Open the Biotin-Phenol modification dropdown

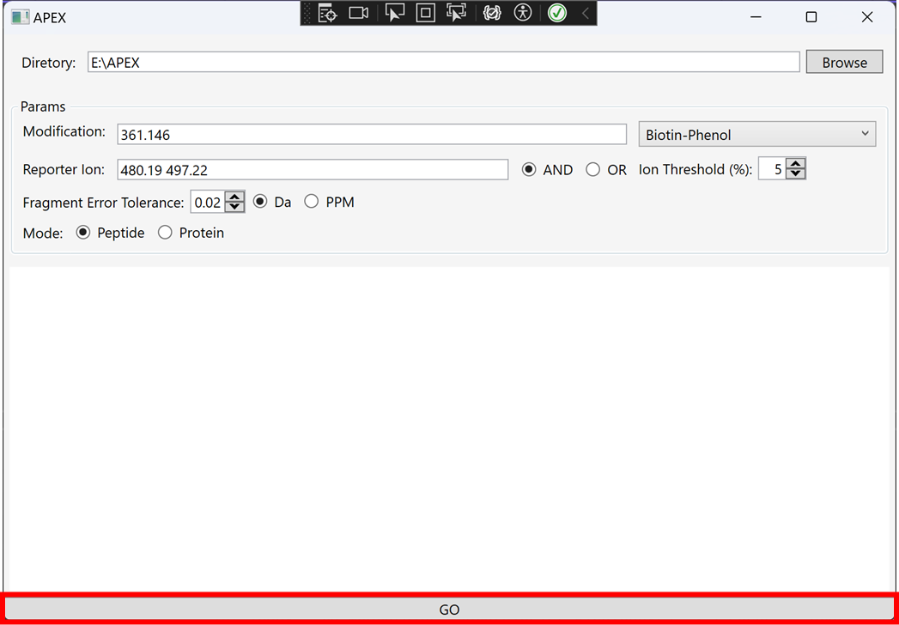pos(756,135)
